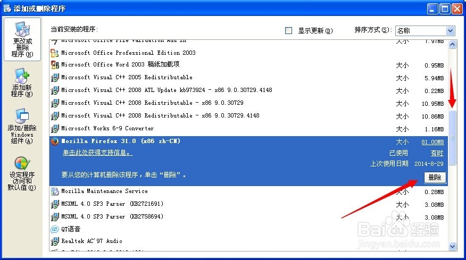This screenshot has height=260, width=466.
Task: Click the last used date 2014-8-29
Action: [429, 164]
